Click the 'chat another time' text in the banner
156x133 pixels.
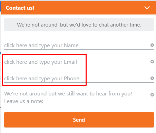point(120,25)
